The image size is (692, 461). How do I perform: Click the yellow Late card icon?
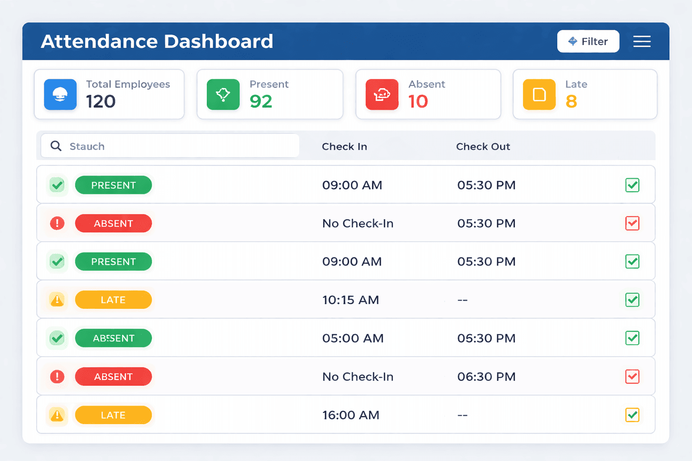point(539,95)
